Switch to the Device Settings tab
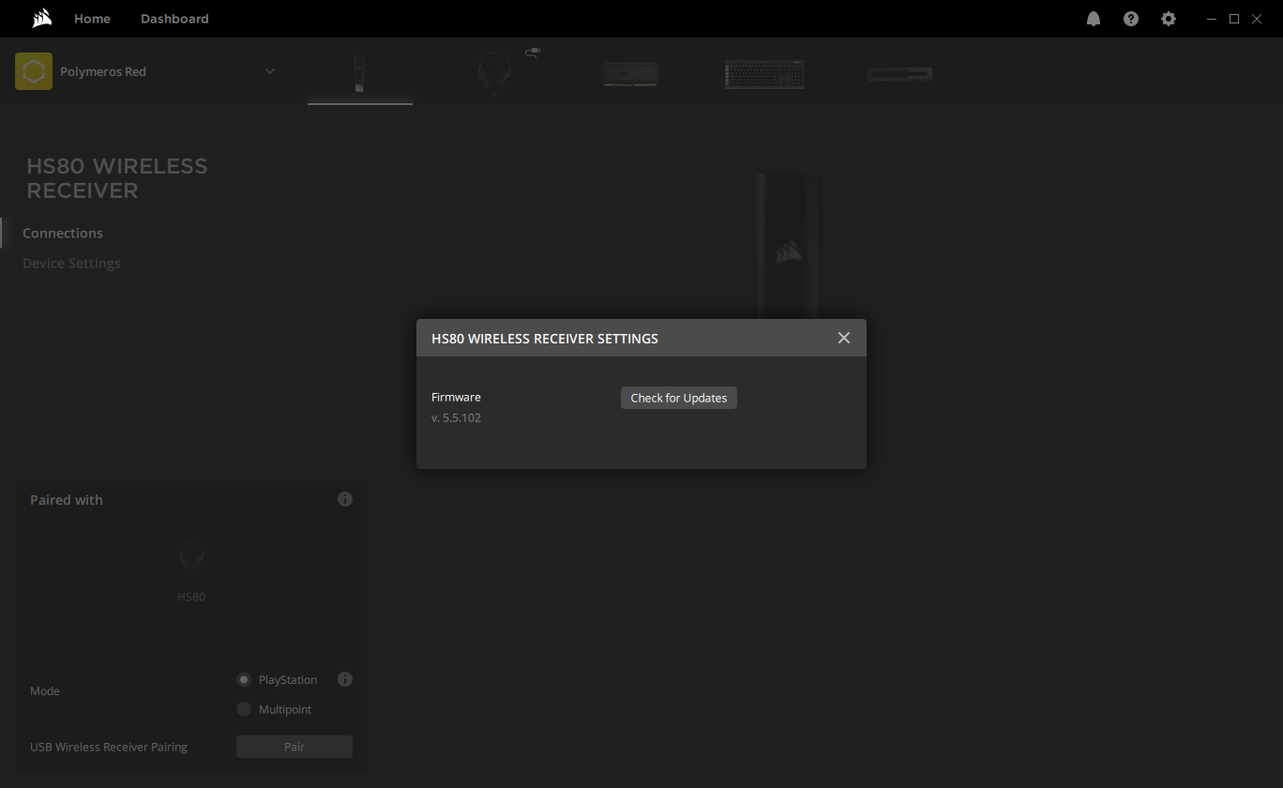This screenshot has height=788, width=1283. point(71,263)
